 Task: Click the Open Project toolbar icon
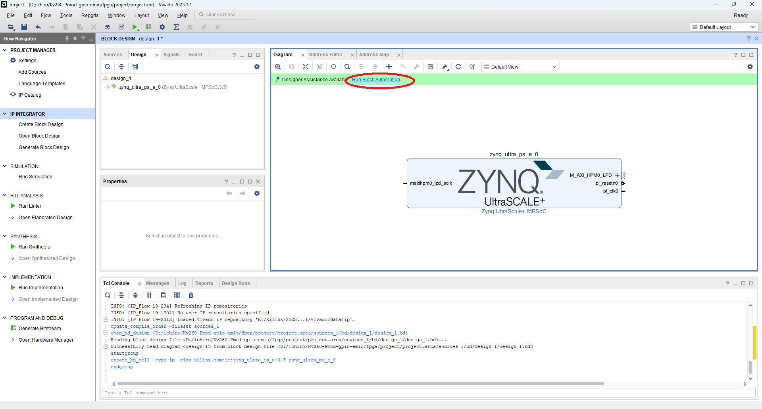(11, 27)
